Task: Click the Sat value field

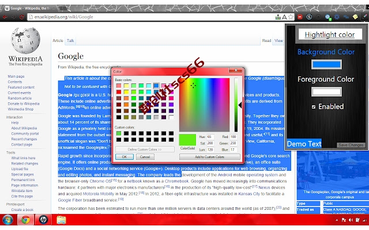Action: pyautogui.click(x=210, y=143)
